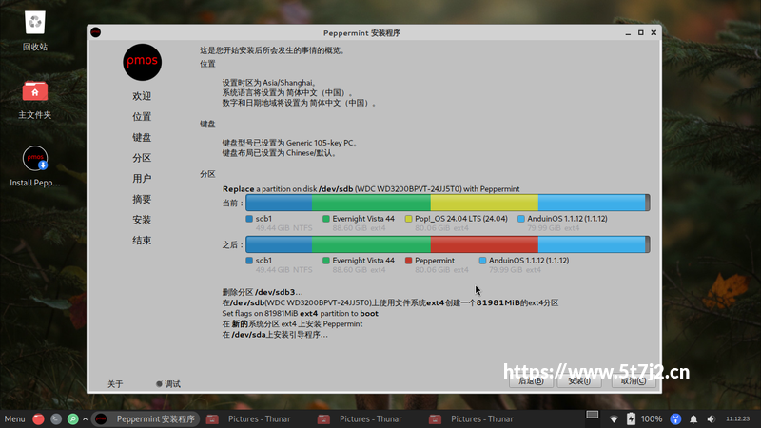Click the 关于 about button
Image resolution: width=761 pixels, height=428 pixels.
[x=115, y=384]
